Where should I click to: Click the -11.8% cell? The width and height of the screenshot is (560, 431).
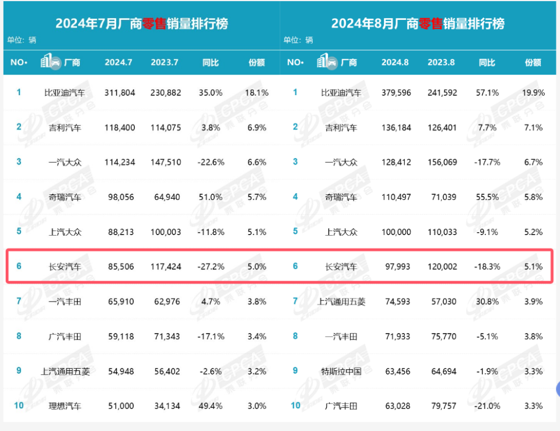point(211,232)
